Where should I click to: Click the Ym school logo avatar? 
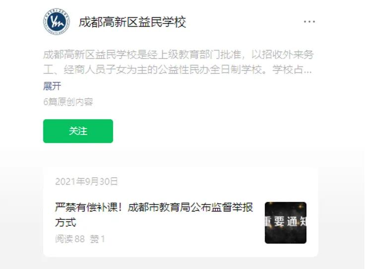click(57, 22)
